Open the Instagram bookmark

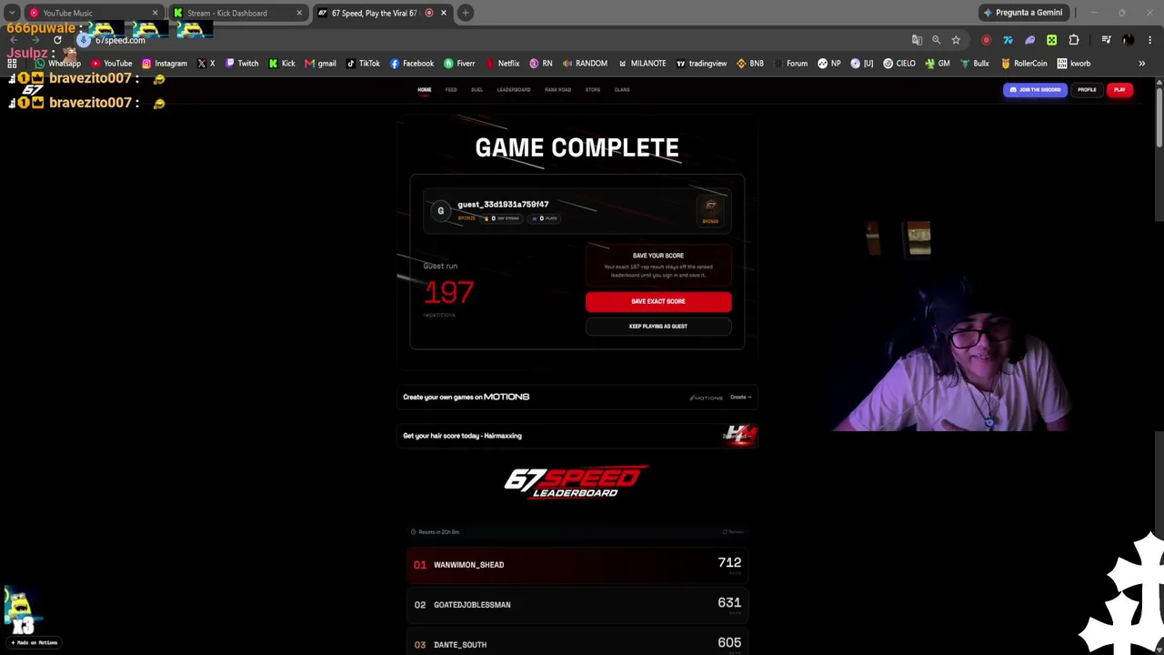pos(165,64)
